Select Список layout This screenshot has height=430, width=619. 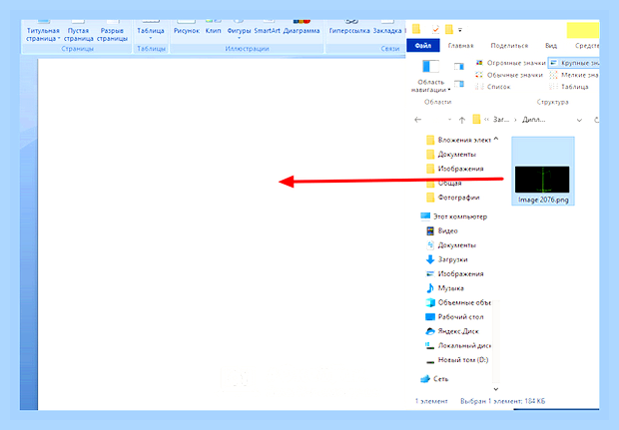point(493,87)
